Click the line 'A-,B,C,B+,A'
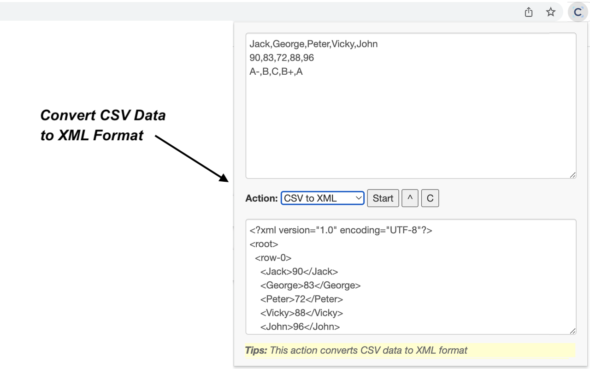The width and height of the screenshot is (590, 369). (276, 72)
